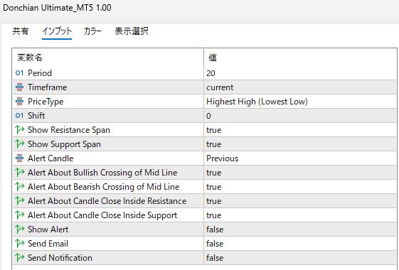Toggle the Show Support Span true value
This screenshot has height=270, width=399.
[x=299, y=144]
